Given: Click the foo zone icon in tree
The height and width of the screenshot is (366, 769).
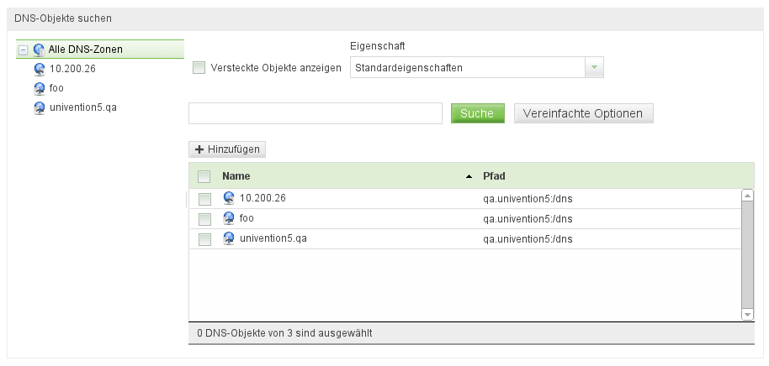Looking at the screenshot, I should [x=40, y=88].
